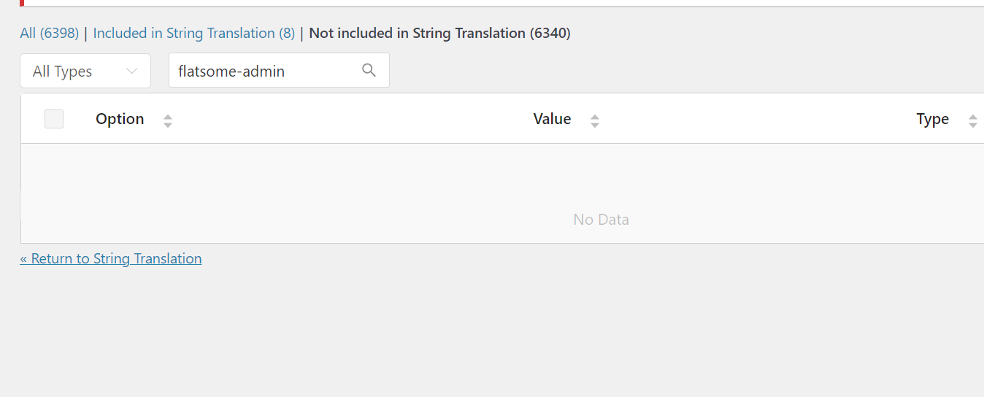Follow the Return to String Translation link

[111, 258]
